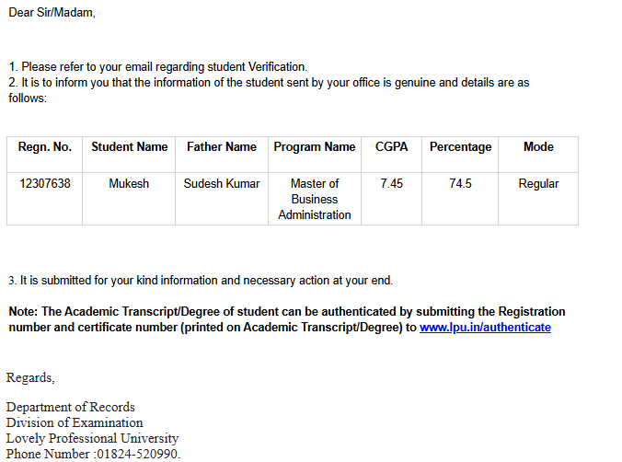Click the Regular mode cell
Image resolution: width=622 pixels, height=462 pixels.
[538, 183]
